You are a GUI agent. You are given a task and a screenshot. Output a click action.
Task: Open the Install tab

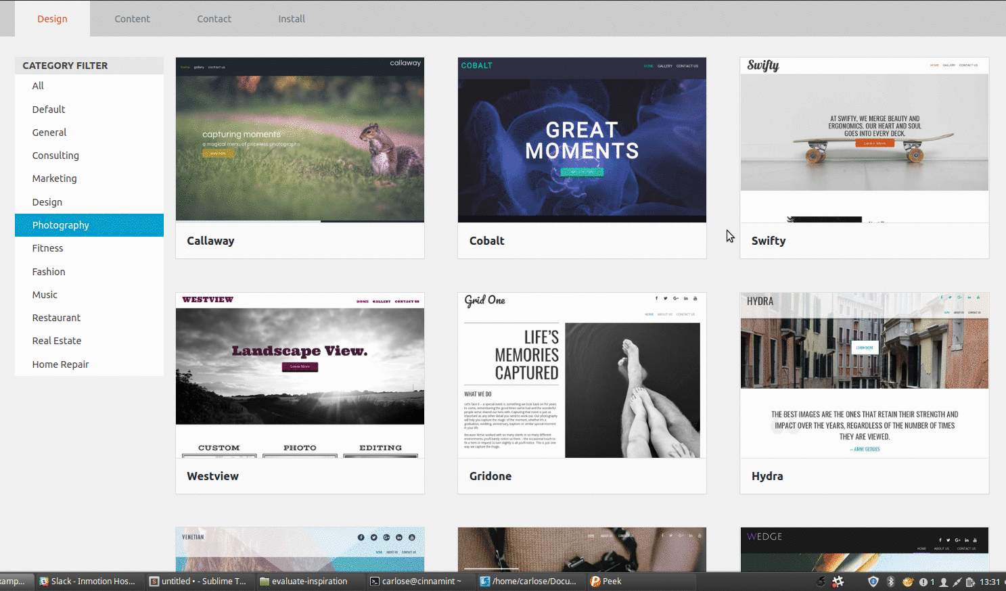292,19
